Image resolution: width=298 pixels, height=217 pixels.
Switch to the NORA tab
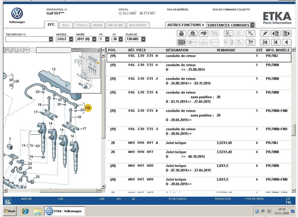[98, 25]
